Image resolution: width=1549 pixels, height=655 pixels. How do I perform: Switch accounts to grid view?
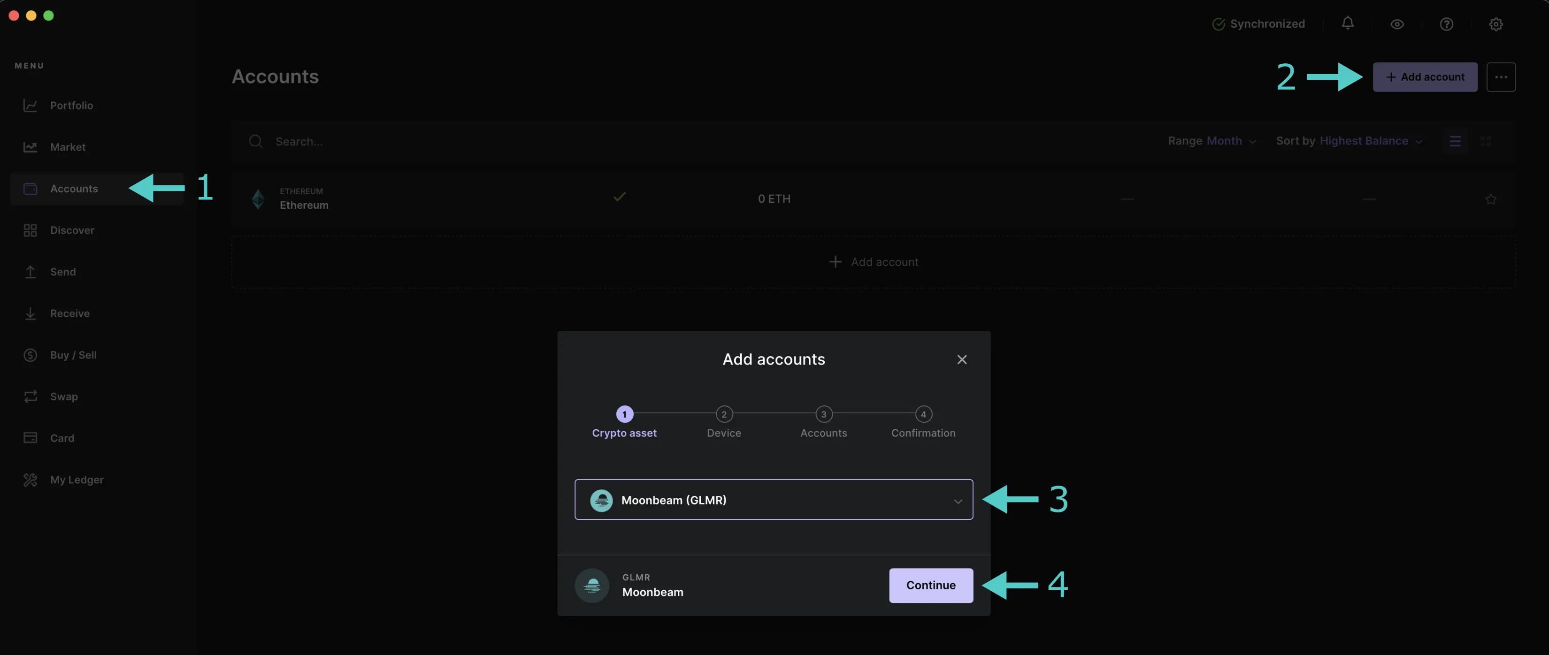(1487, 141)
